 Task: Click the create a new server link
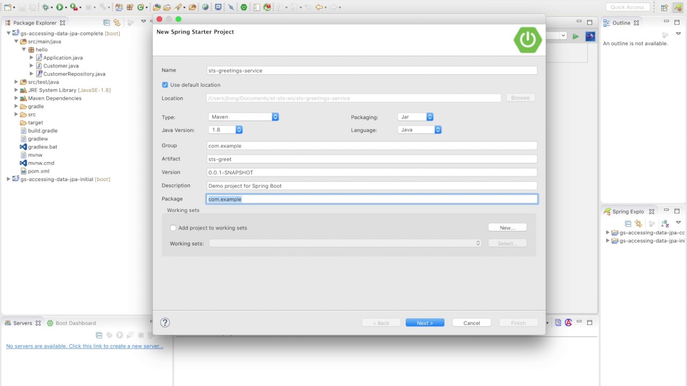pos(84,346)
